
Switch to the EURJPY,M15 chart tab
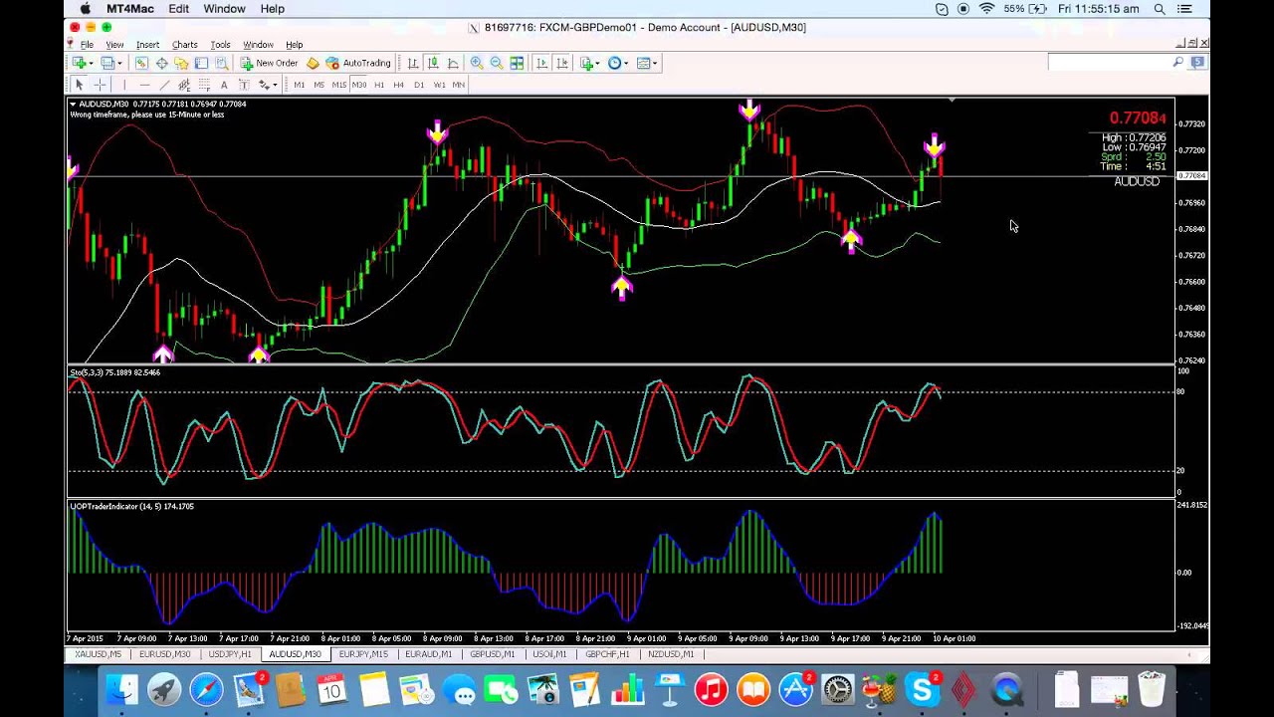363,654
